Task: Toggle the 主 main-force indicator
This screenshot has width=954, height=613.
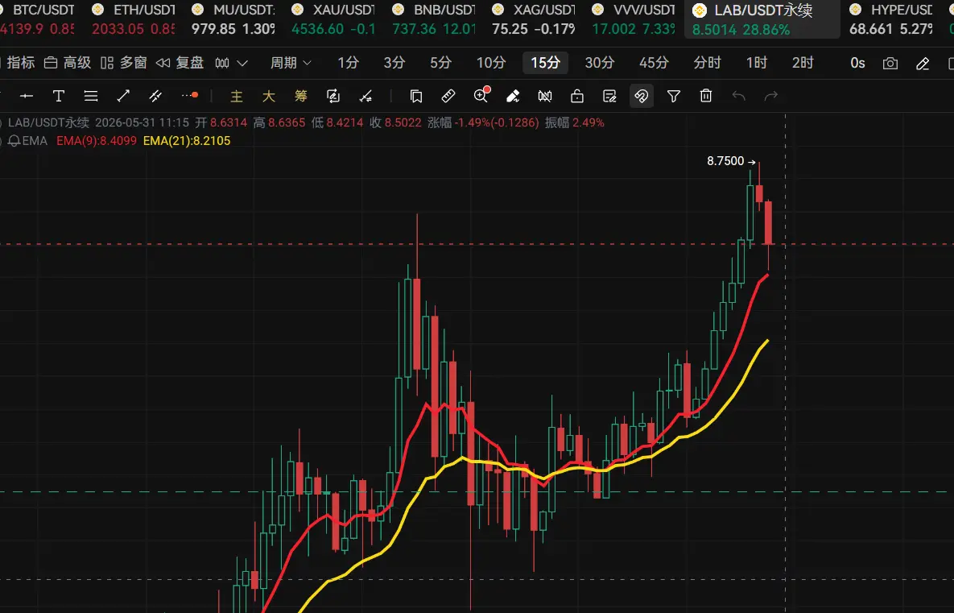Action: [236, 96]
